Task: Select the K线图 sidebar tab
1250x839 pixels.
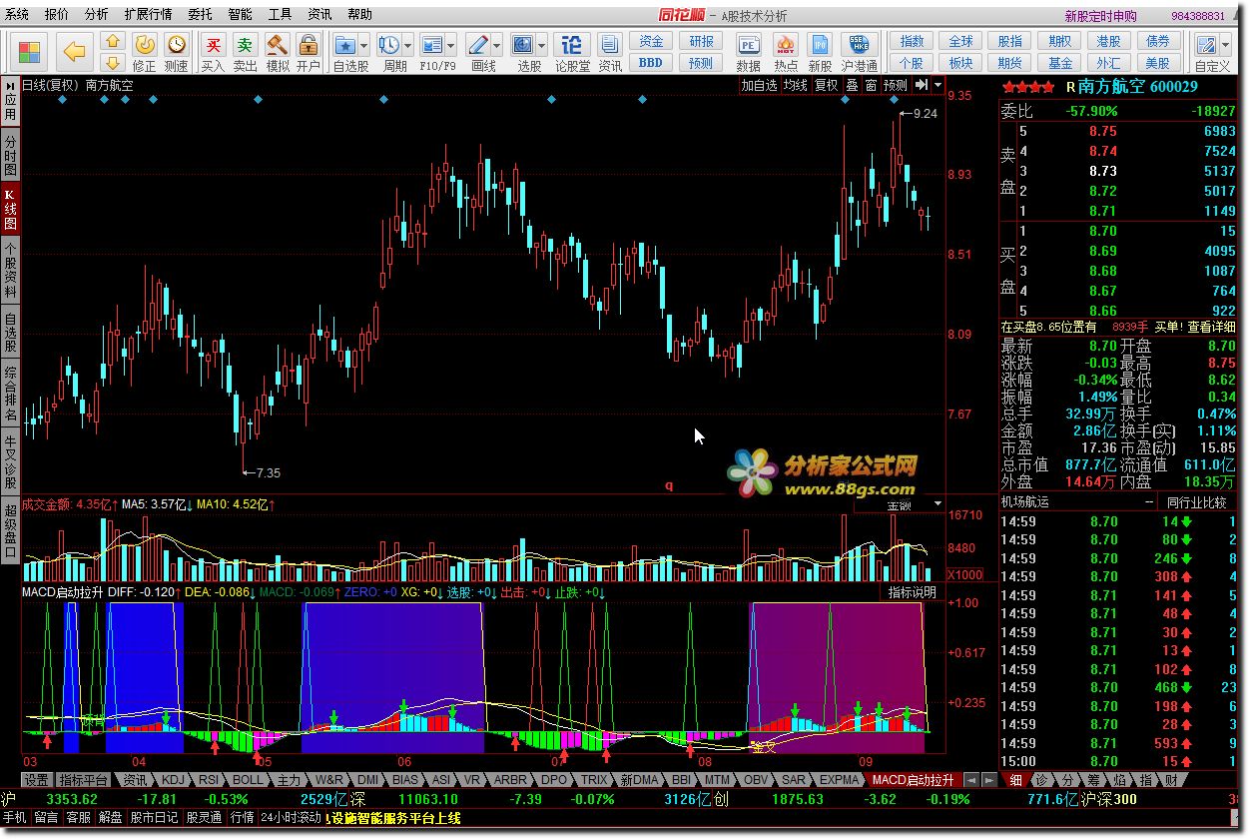Action: [x=10, y=208]
